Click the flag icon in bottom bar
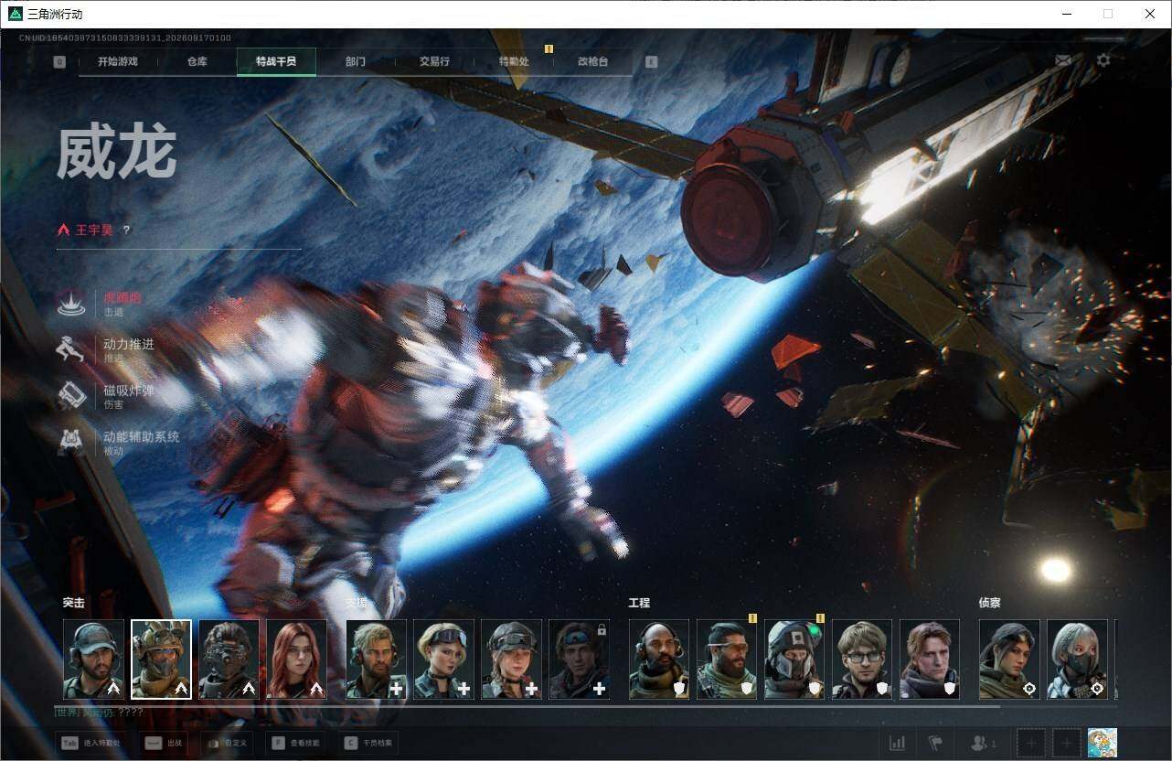Screen dimensions: 1172x761 (935, 743)
